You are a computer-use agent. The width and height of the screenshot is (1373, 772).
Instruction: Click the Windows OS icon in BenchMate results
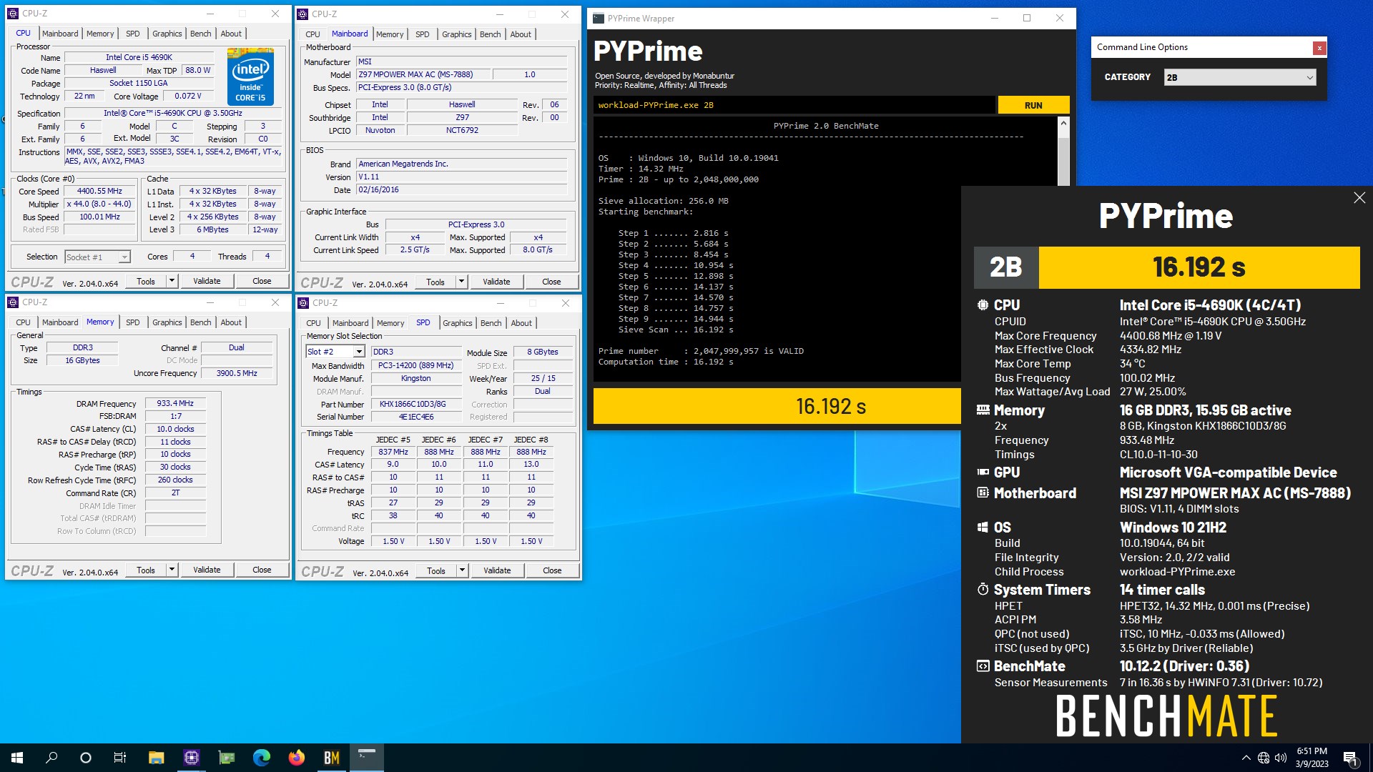(983, 528)
